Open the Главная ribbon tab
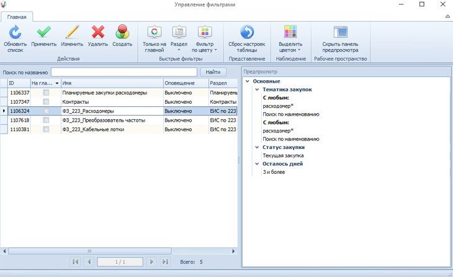Viewport: 453px width, 277px height. (x=17, y=17)
